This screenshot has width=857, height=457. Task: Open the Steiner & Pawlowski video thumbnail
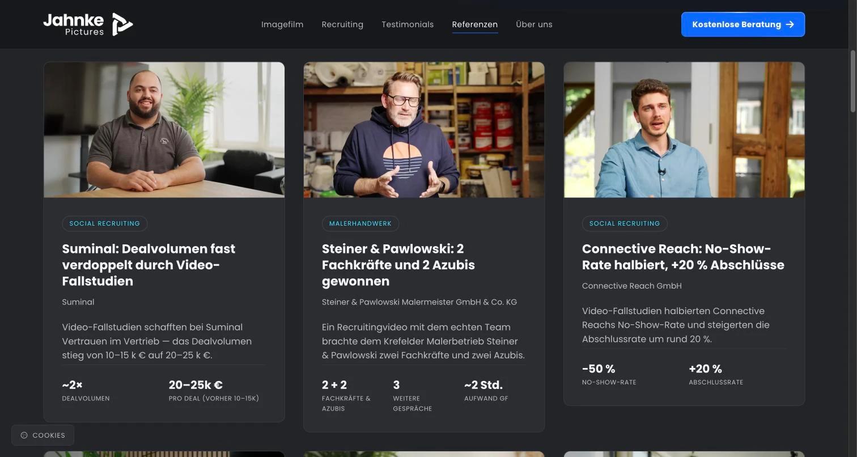424,130
